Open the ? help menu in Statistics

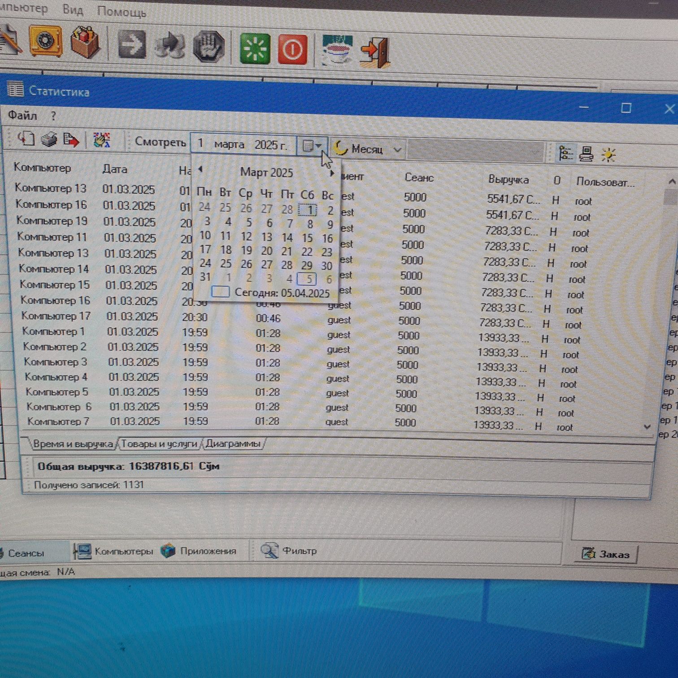click(x=53, y=116)
